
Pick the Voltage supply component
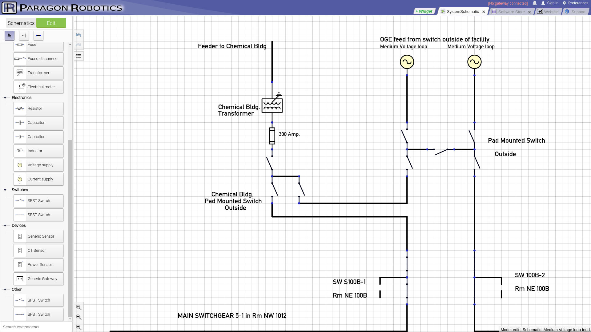coord(38,165)
